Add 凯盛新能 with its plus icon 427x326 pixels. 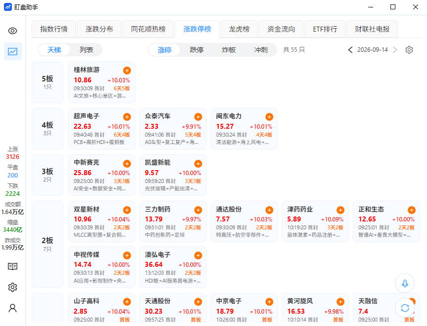pos(198,164)
